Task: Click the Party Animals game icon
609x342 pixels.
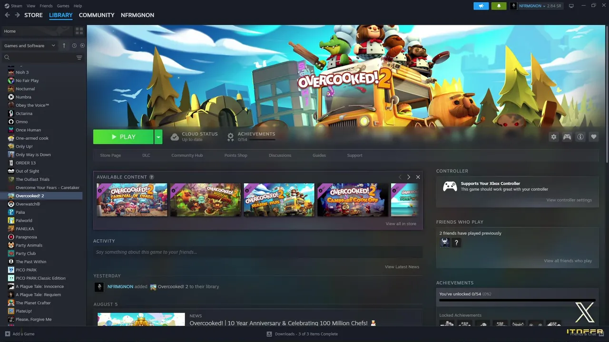Action: point(11,245)
